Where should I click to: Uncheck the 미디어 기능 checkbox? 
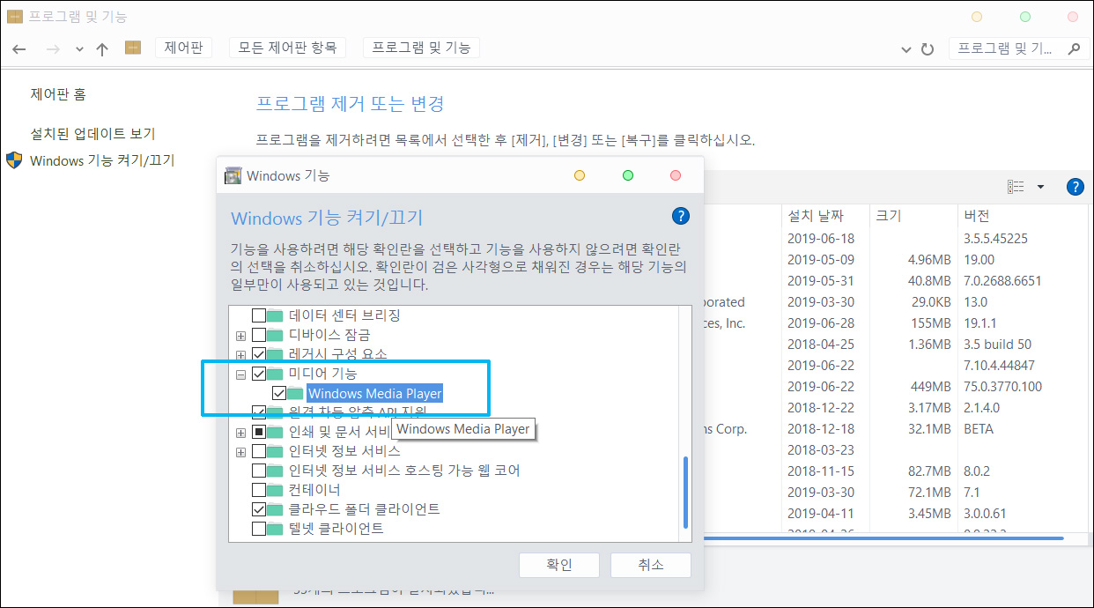point(259,374)
